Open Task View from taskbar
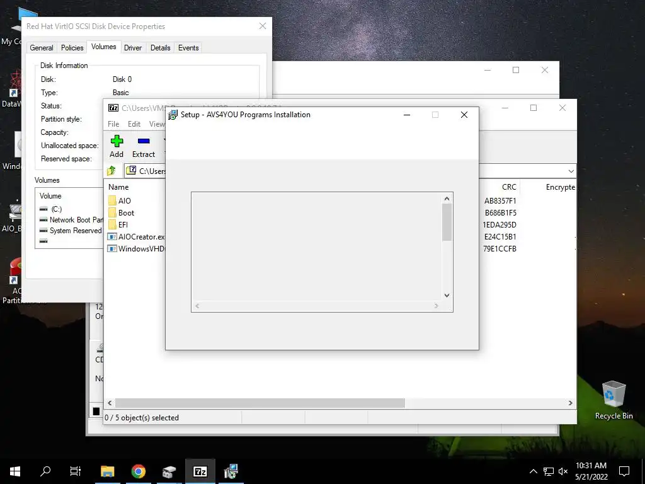 click(x=76, y=471)
